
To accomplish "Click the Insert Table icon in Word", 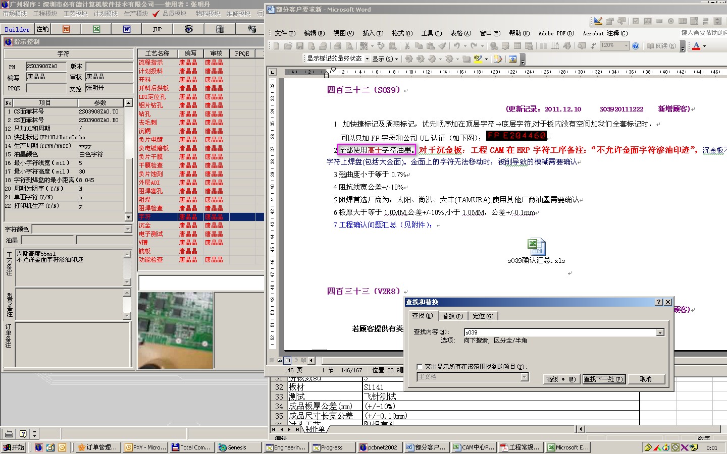I will coord(517,46).
